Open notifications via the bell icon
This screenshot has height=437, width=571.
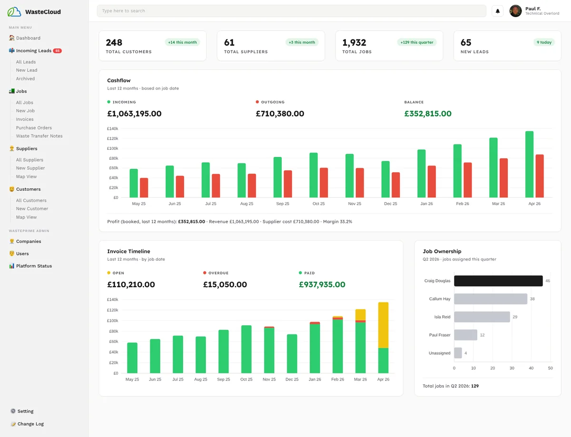[x=498, y=11]
